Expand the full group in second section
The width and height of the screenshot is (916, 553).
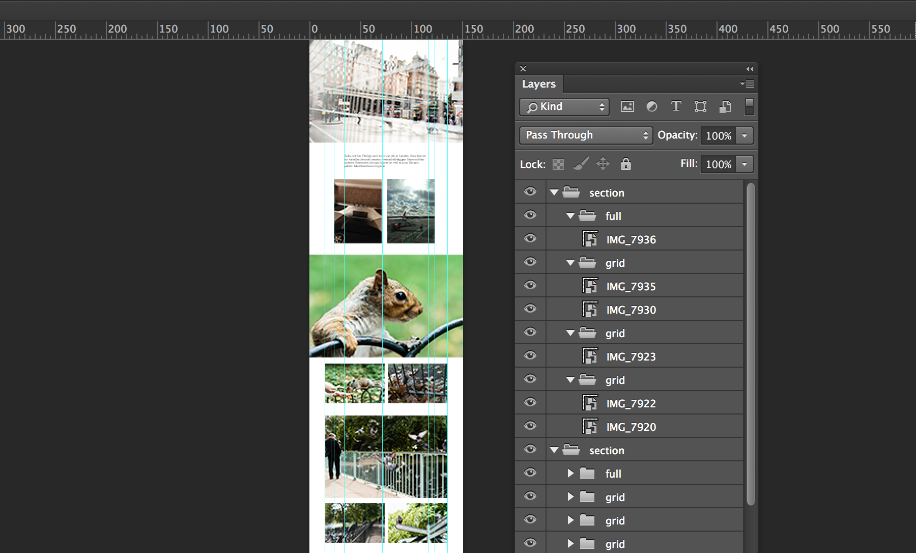point(570,473)
